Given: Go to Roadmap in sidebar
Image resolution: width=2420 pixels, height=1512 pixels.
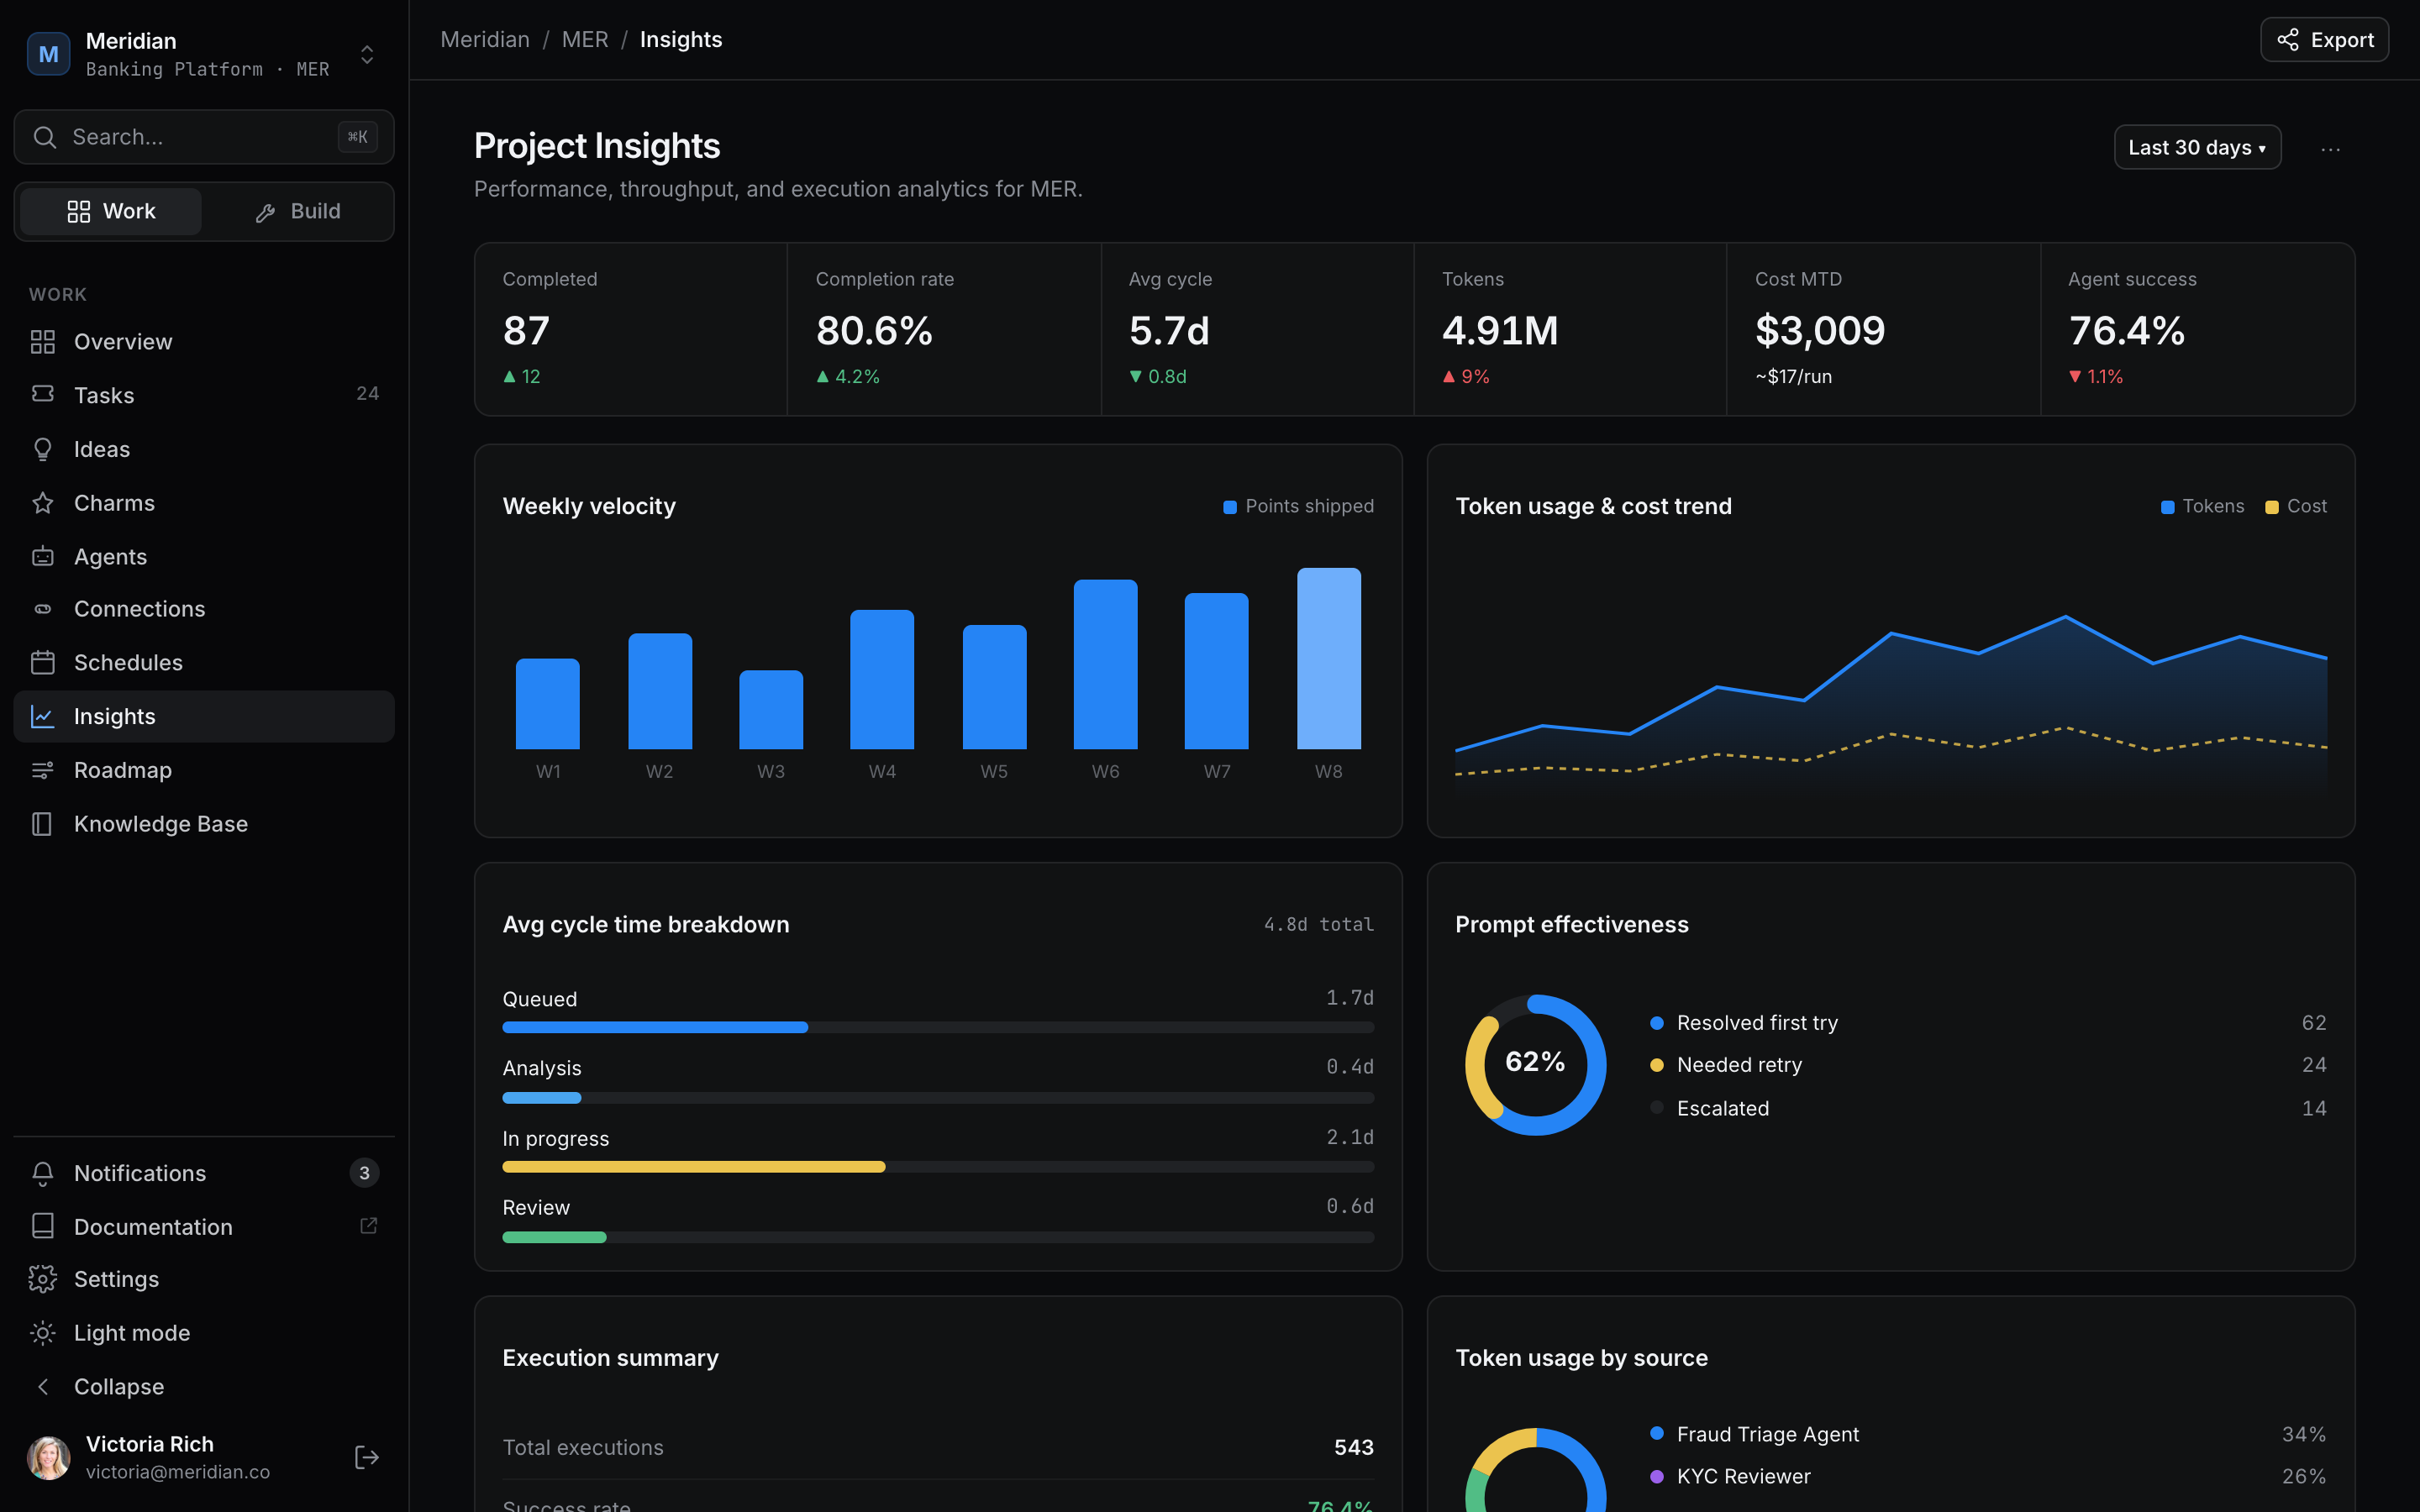Looking at the screenshot, I should coord(204,770).
